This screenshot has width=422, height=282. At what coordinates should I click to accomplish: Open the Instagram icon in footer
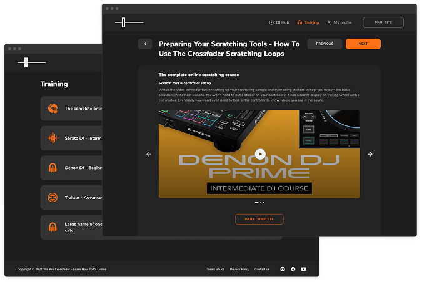coord(283,269)
